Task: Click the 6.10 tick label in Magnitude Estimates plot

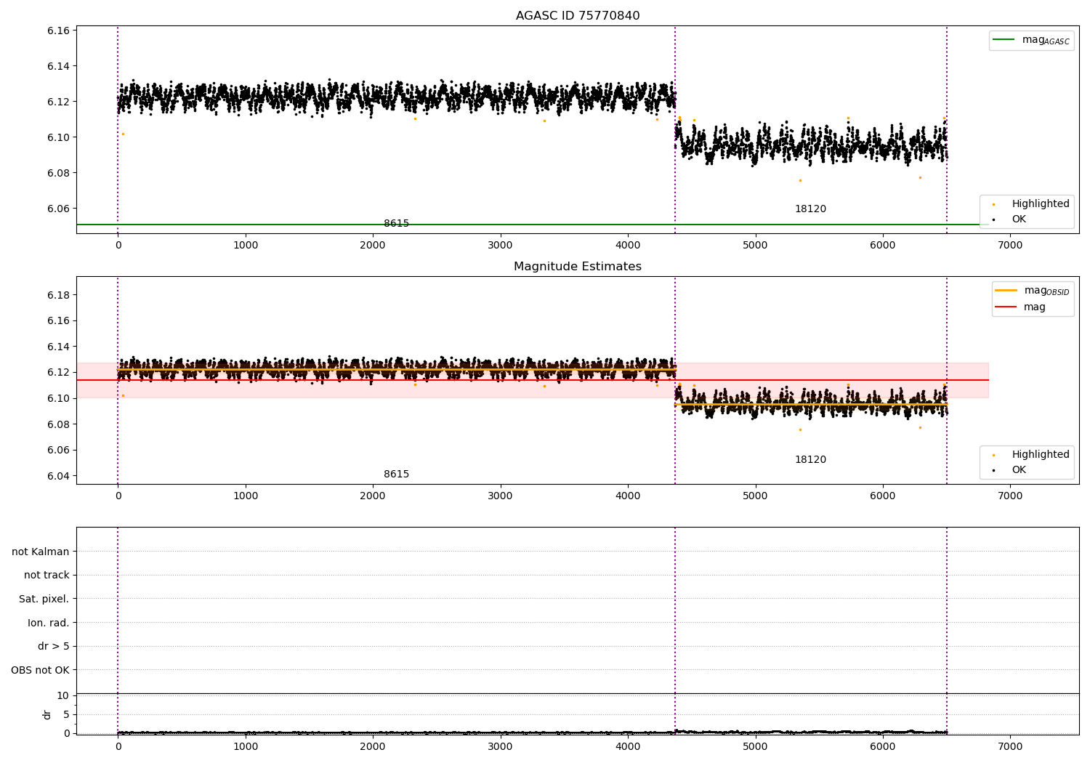Action: click(58, 398)
